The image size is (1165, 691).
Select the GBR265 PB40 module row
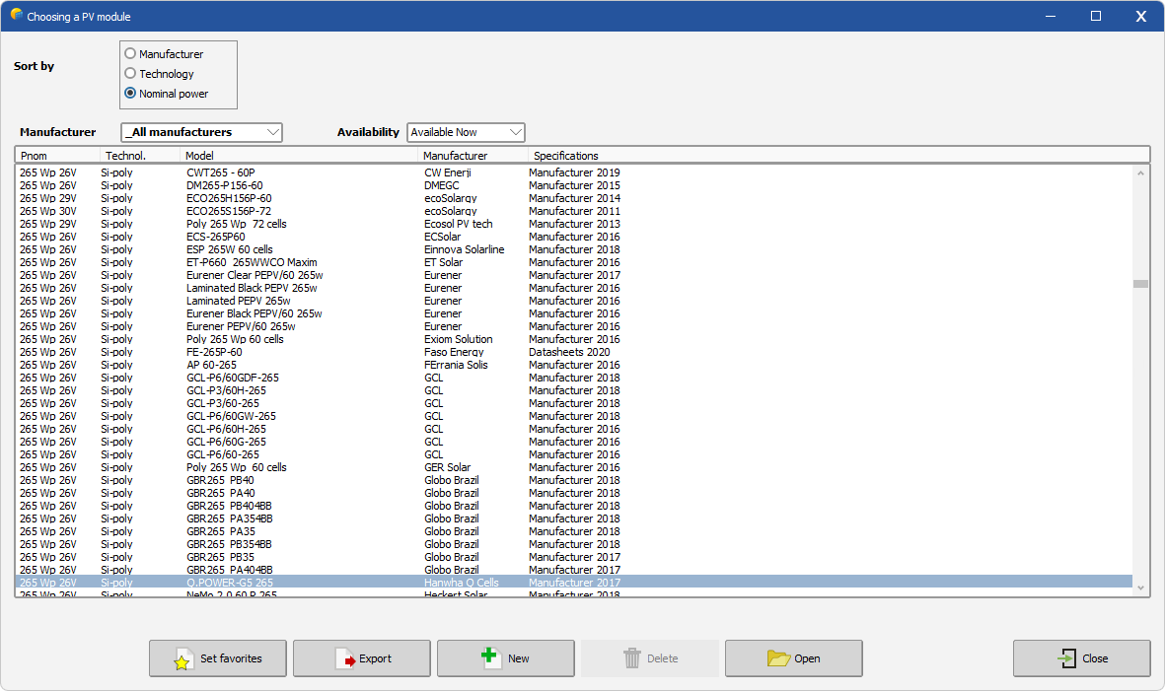pos(573,480)
